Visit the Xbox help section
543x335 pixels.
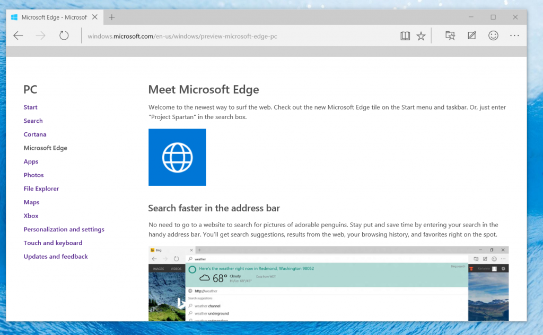tap(31, 215)
